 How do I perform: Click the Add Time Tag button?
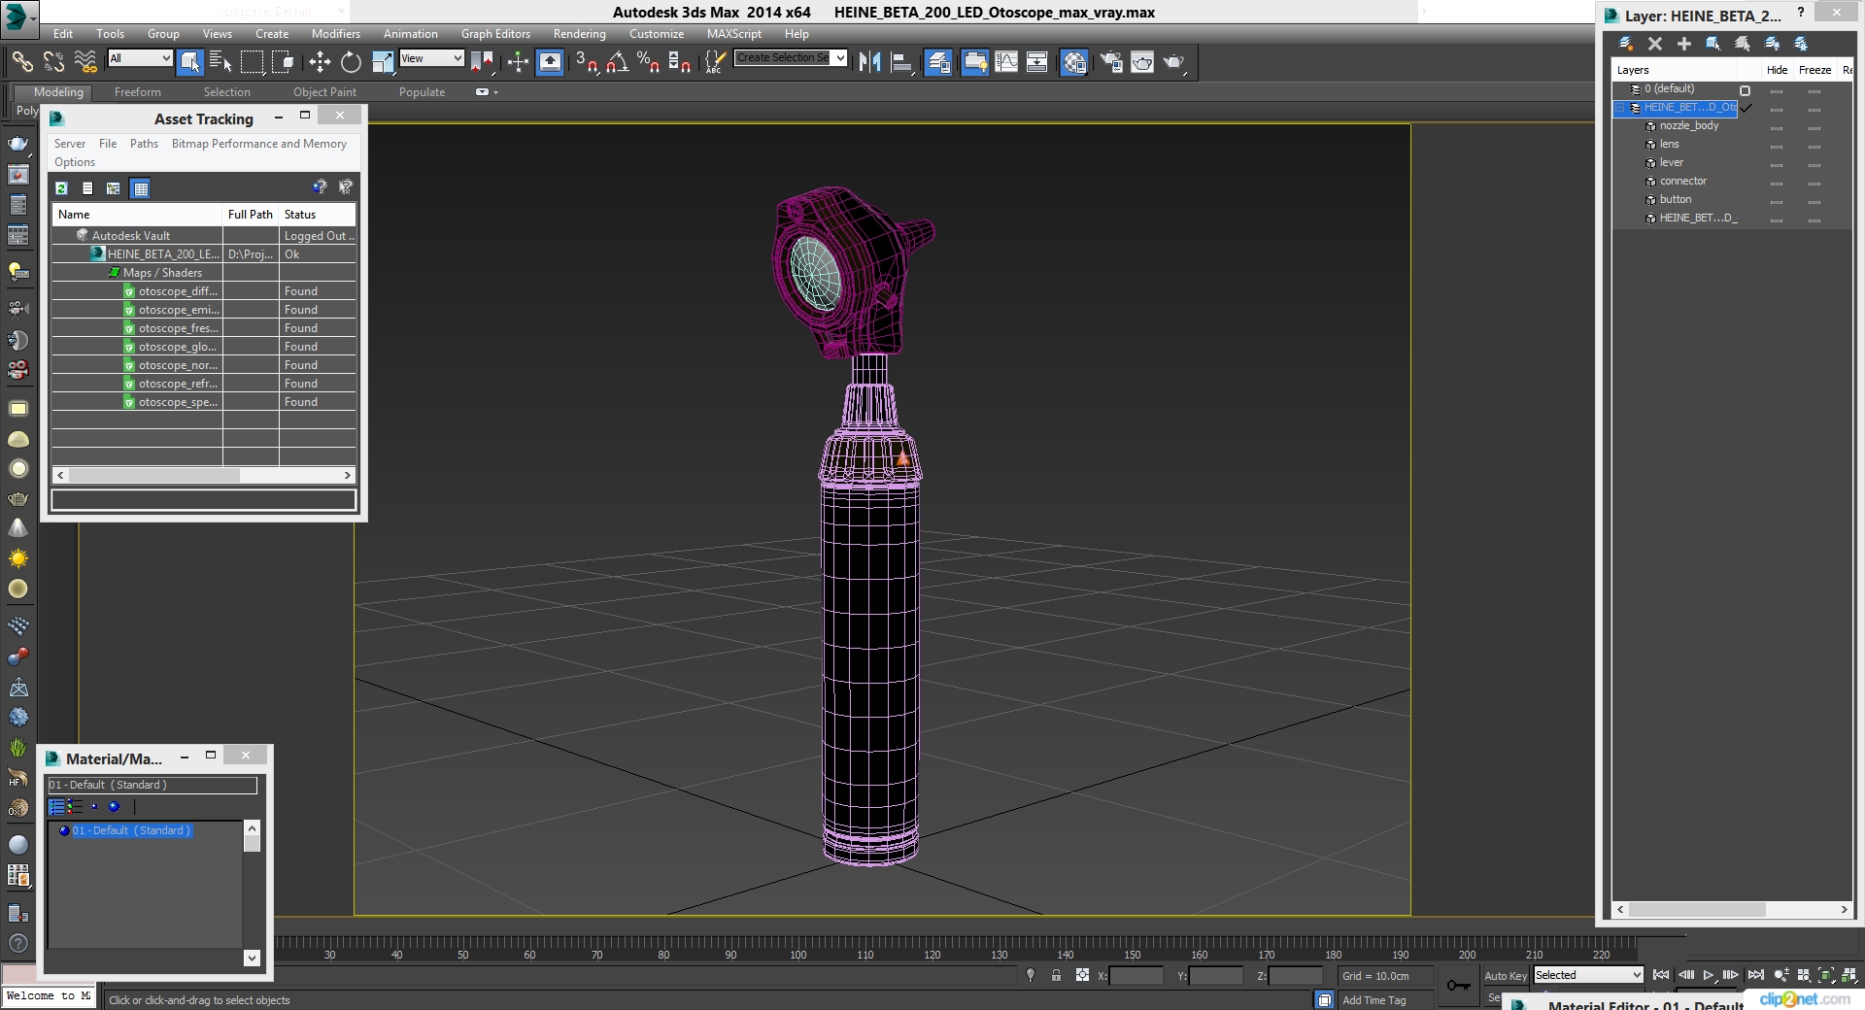coord(1373,1000)
